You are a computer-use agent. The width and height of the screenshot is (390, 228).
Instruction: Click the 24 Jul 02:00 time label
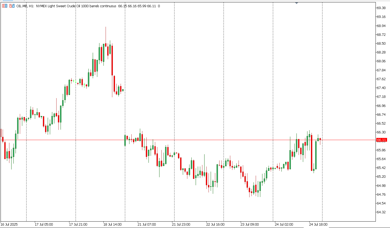(284, 224)
